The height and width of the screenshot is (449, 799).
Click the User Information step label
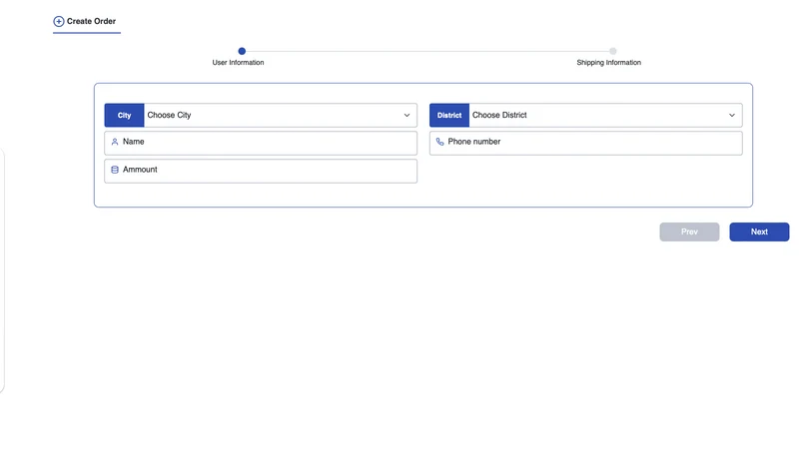238,63
